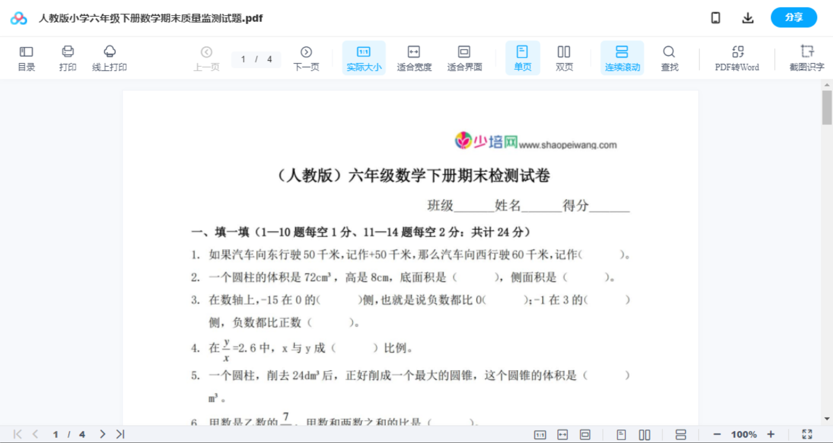Click the right scrollbar down arrow

pyautogui.click(x=826, y=418)
